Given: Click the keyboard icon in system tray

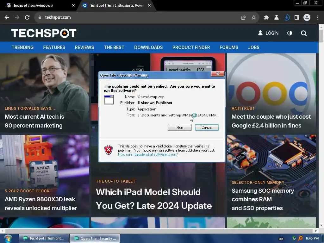Looking at the screenshot, I should pos(281,239).
